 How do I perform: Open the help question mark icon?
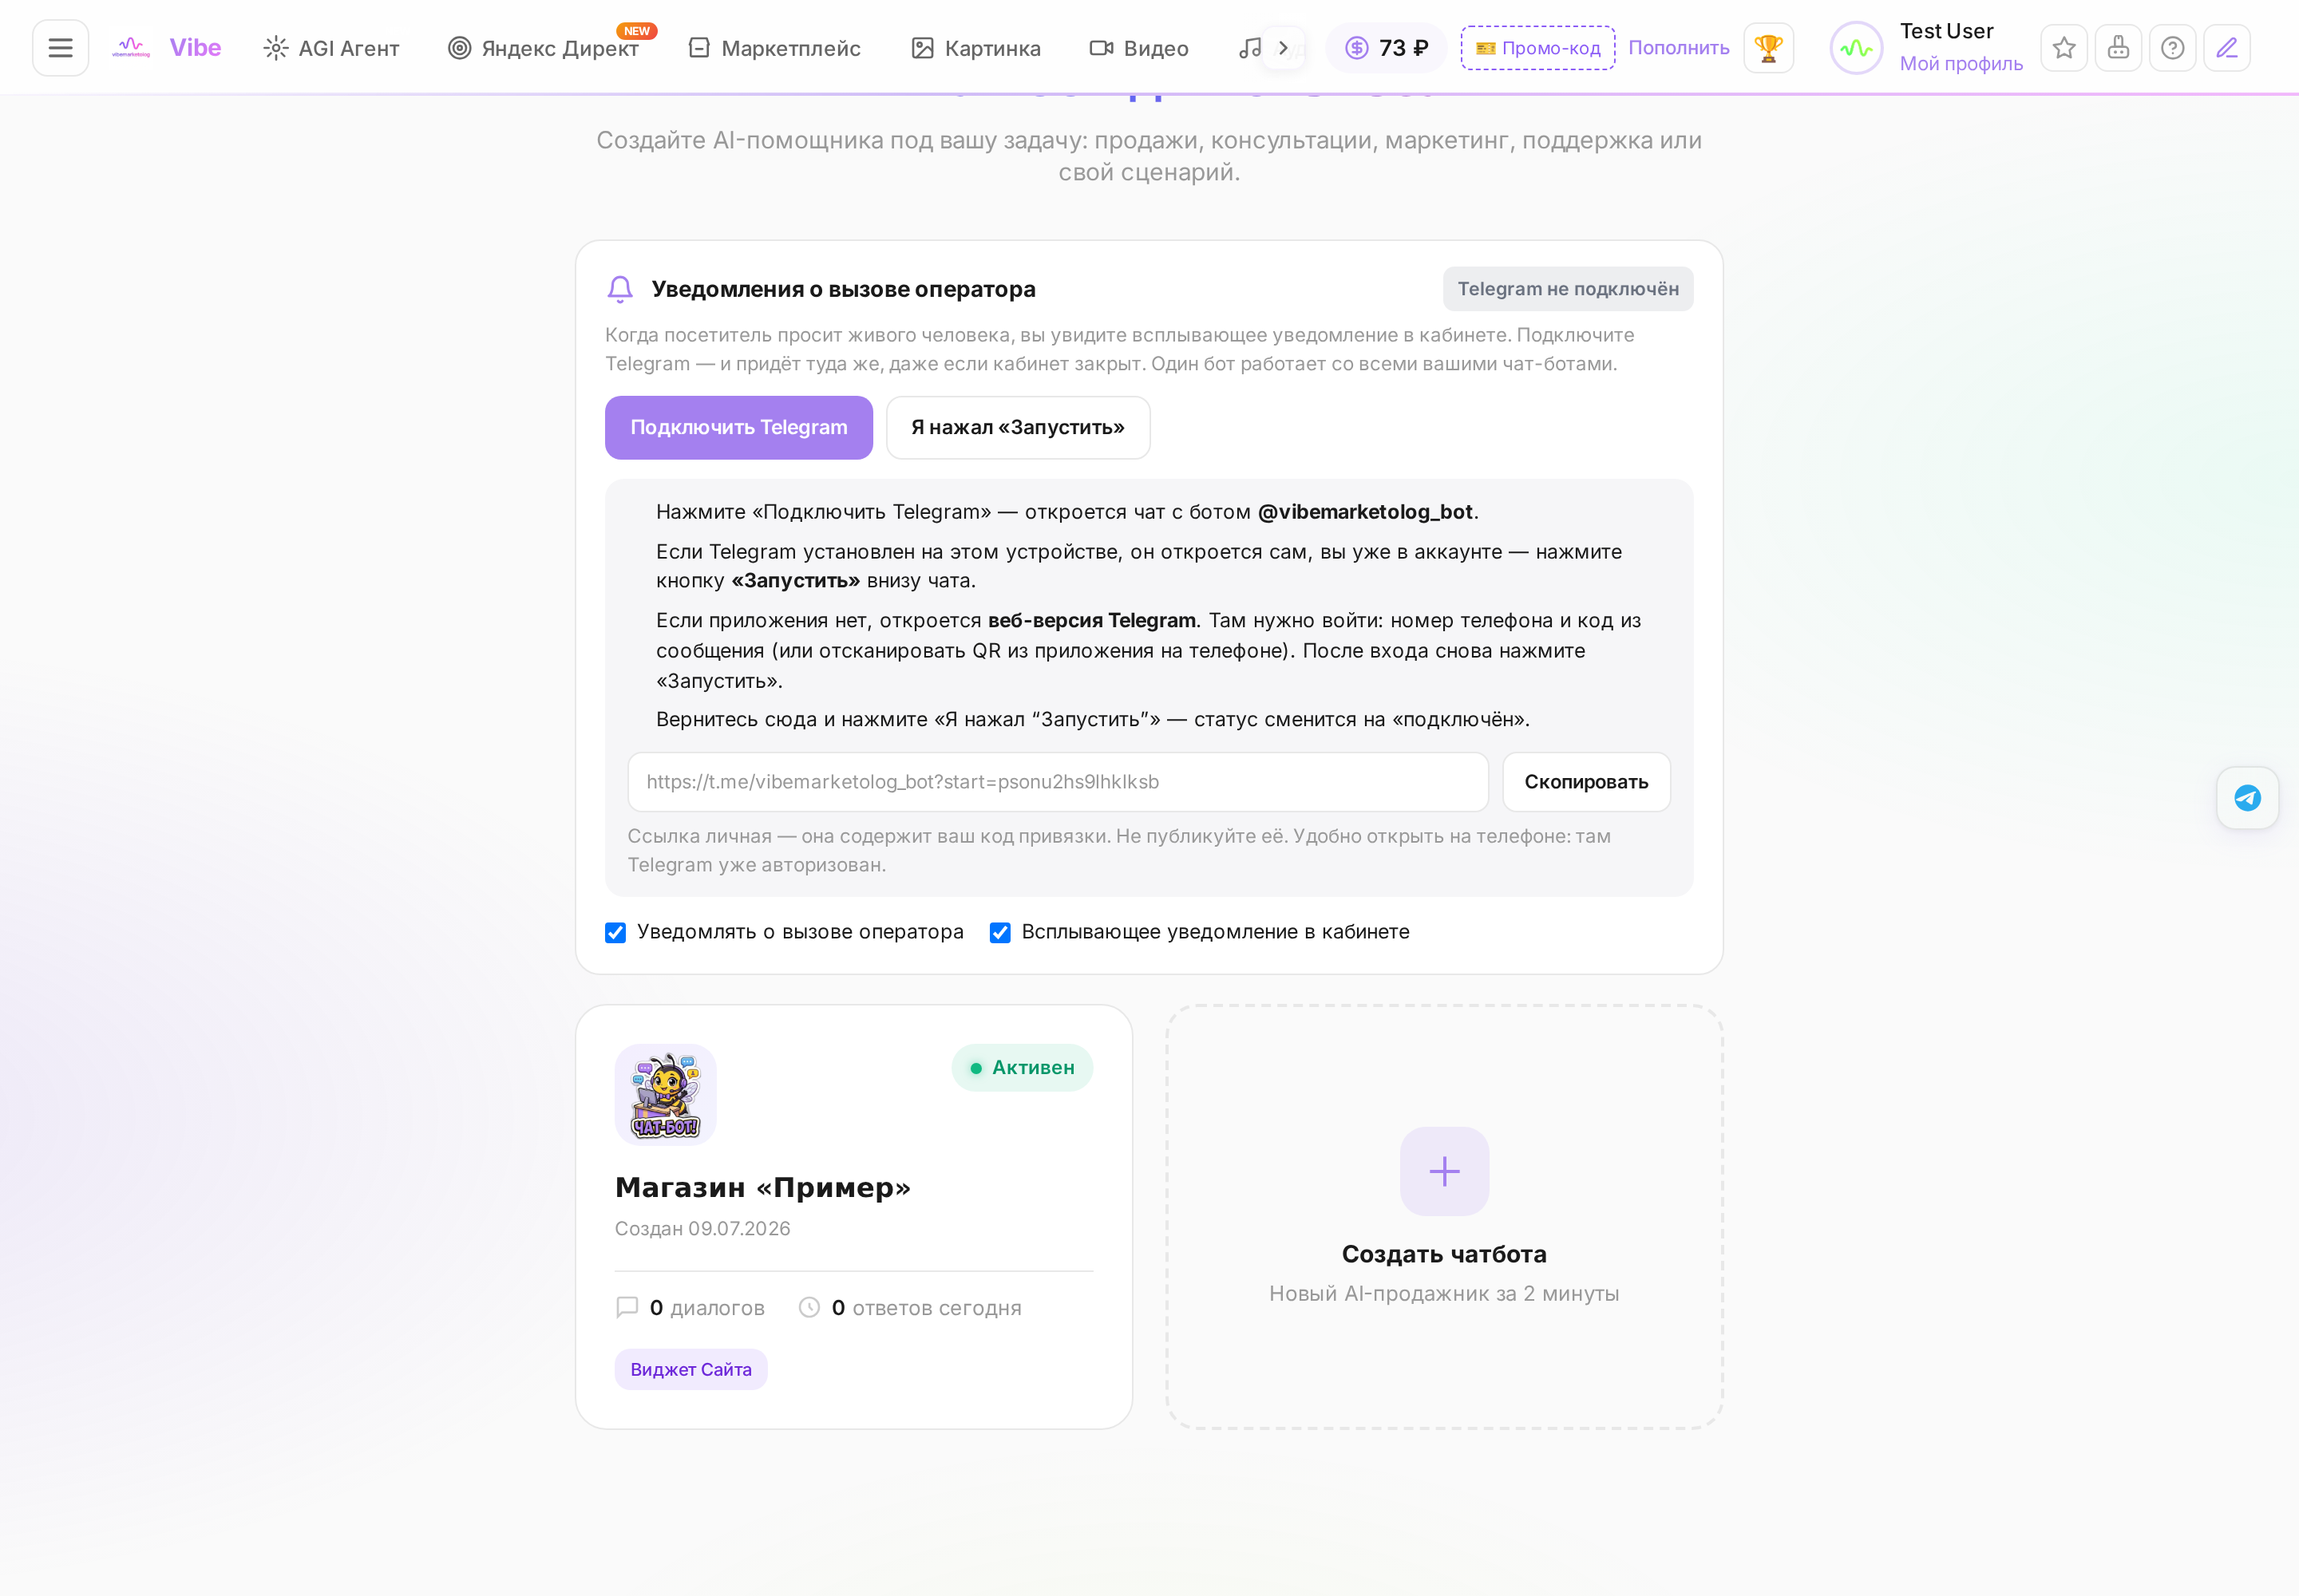point(2172,48)
